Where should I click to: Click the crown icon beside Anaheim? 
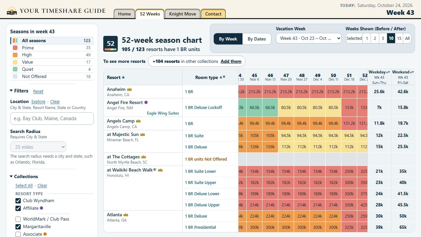click(130, 90)
